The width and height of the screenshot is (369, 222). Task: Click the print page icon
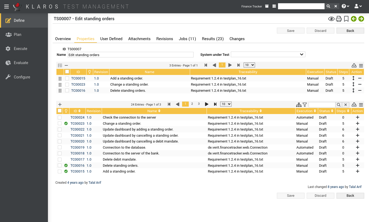click(339, 19)
